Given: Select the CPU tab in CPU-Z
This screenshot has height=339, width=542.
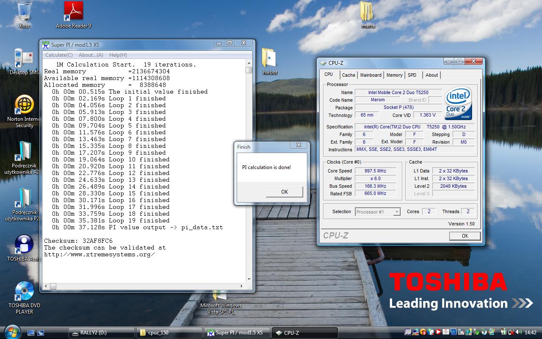Looking at the screenshot, I should pyautogui.click(x=329, y=74).
